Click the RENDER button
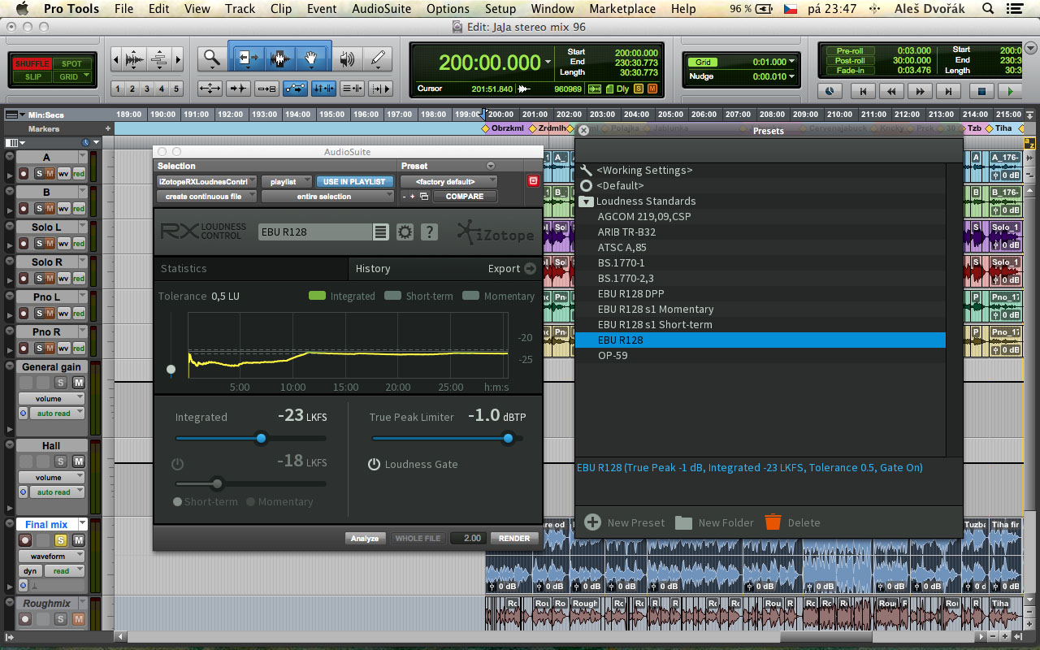The image size is (1040, 650). click(x=513, y=538)
